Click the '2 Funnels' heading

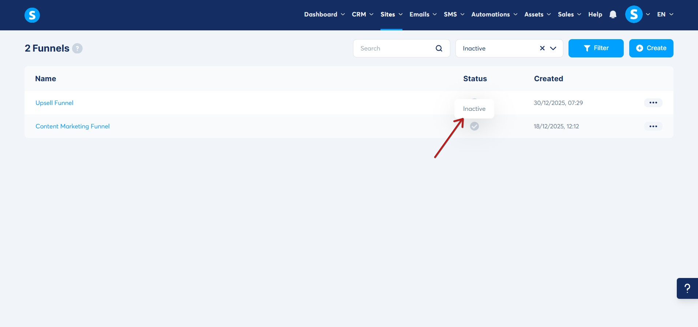(47, 48)
